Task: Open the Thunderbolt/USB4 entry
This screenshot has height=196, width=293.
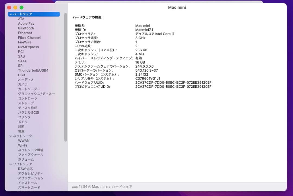Action: click(33, 70)
